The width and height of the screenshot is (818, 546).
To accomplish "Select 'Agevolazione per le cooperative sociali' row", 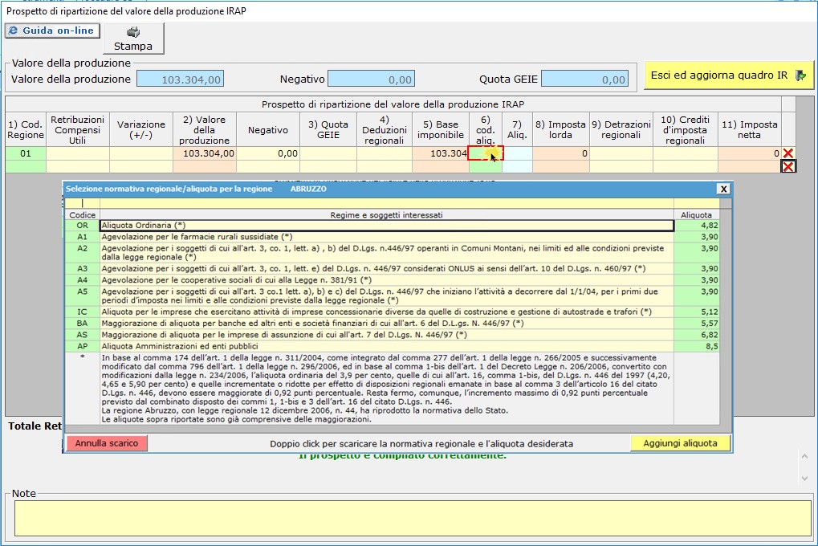I will coord(387,280).
